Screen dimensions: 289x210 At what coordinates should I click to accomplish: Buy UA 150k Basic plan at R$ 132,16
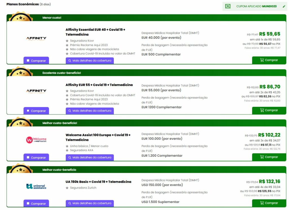269,203
